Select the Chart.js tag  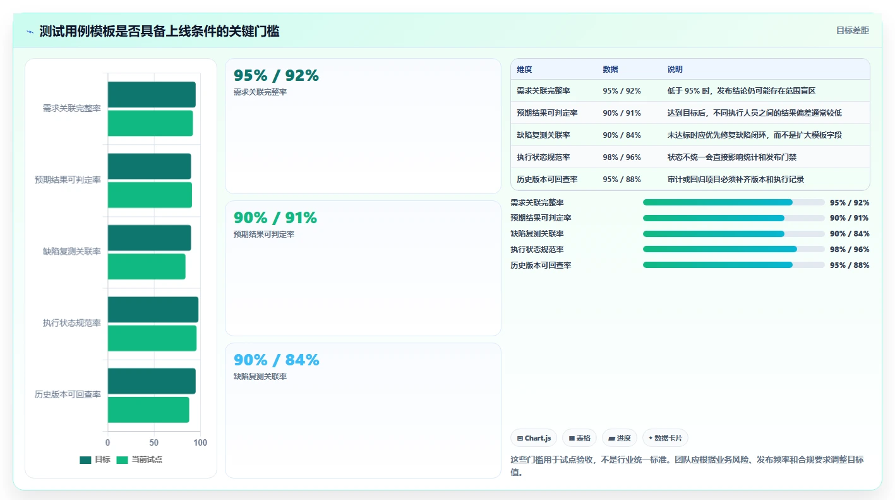534,438
